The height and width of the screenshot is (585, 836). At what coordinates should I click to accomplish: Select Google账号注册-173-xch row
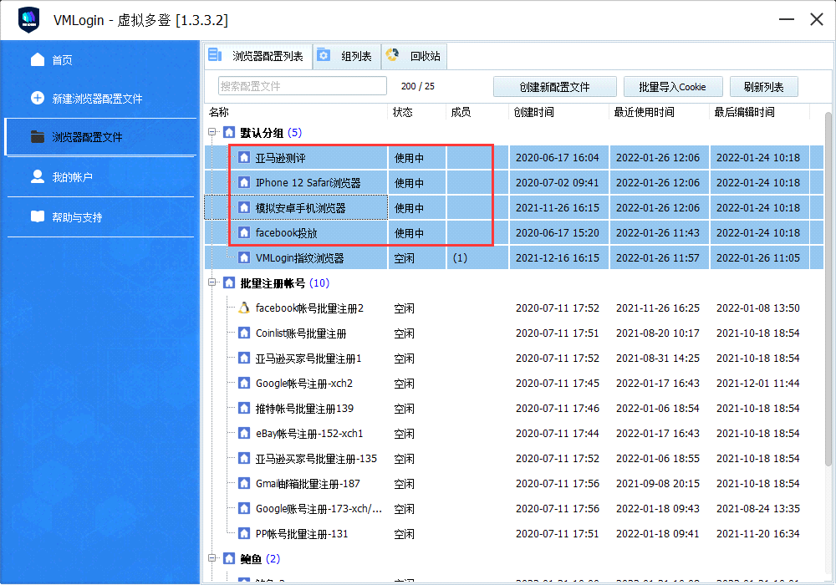514,508
